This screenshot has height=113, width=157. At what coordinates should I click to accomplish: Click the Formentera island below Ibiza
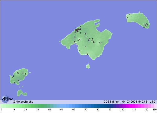point(21,93)
